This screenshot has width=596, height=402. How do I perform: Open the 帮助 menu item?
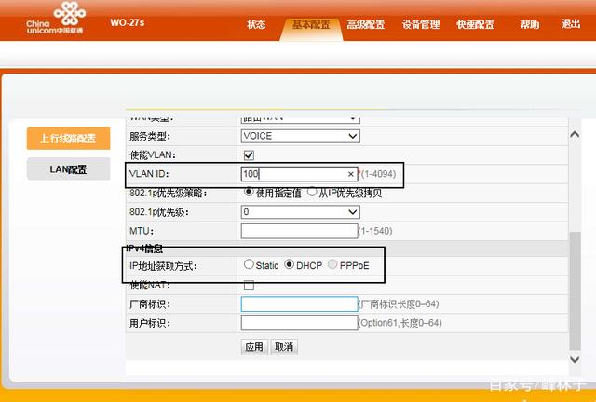tap(530, 25)
